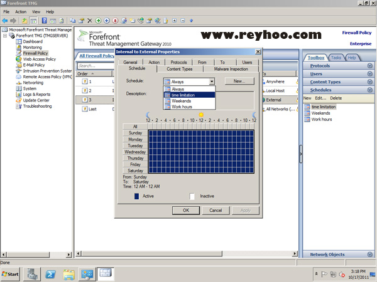This screenshot has height=282, width=377.
Task: Click Edit... in Schedules toolbox
Action: click(320, 98)
